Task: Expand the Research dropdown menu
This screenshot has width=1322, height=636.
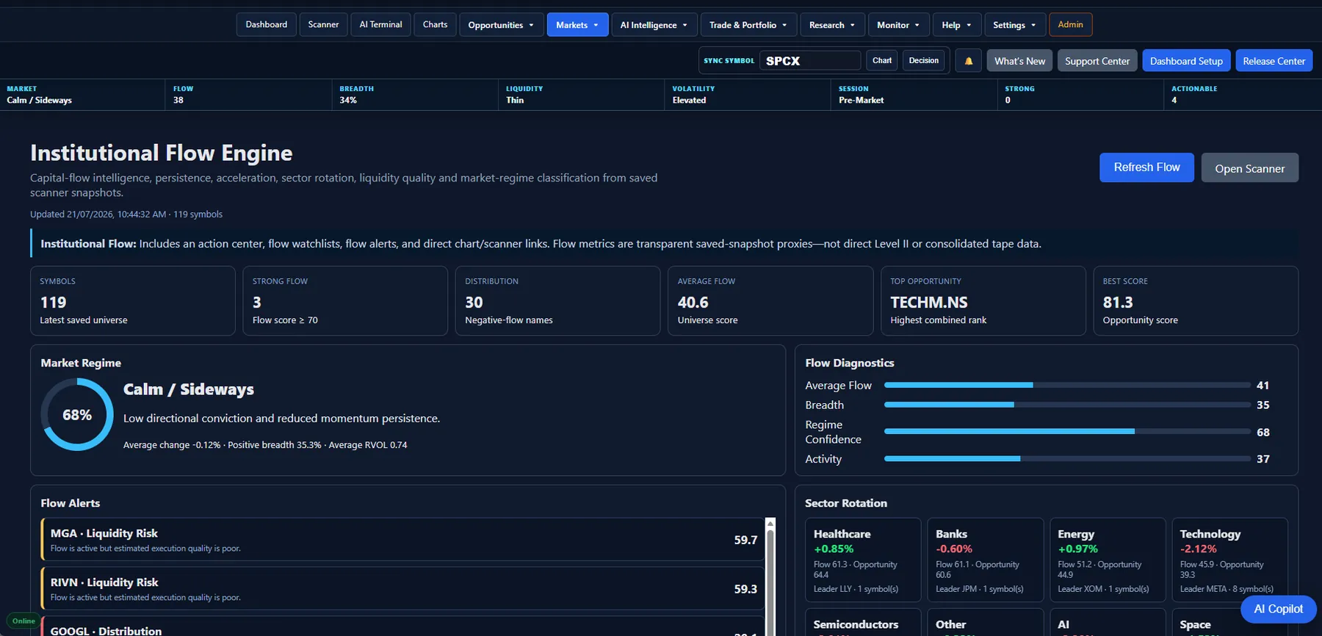Action: [x=832, y=25]
